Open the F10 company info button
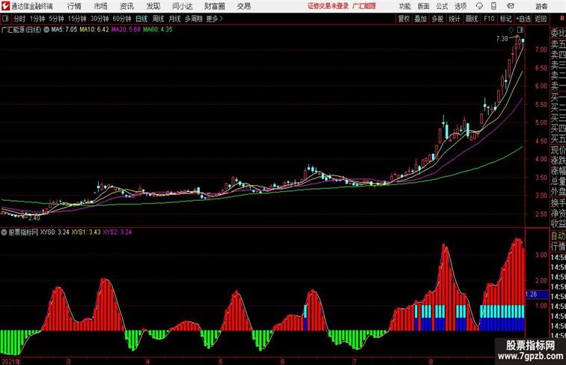 tap(489, 19)
